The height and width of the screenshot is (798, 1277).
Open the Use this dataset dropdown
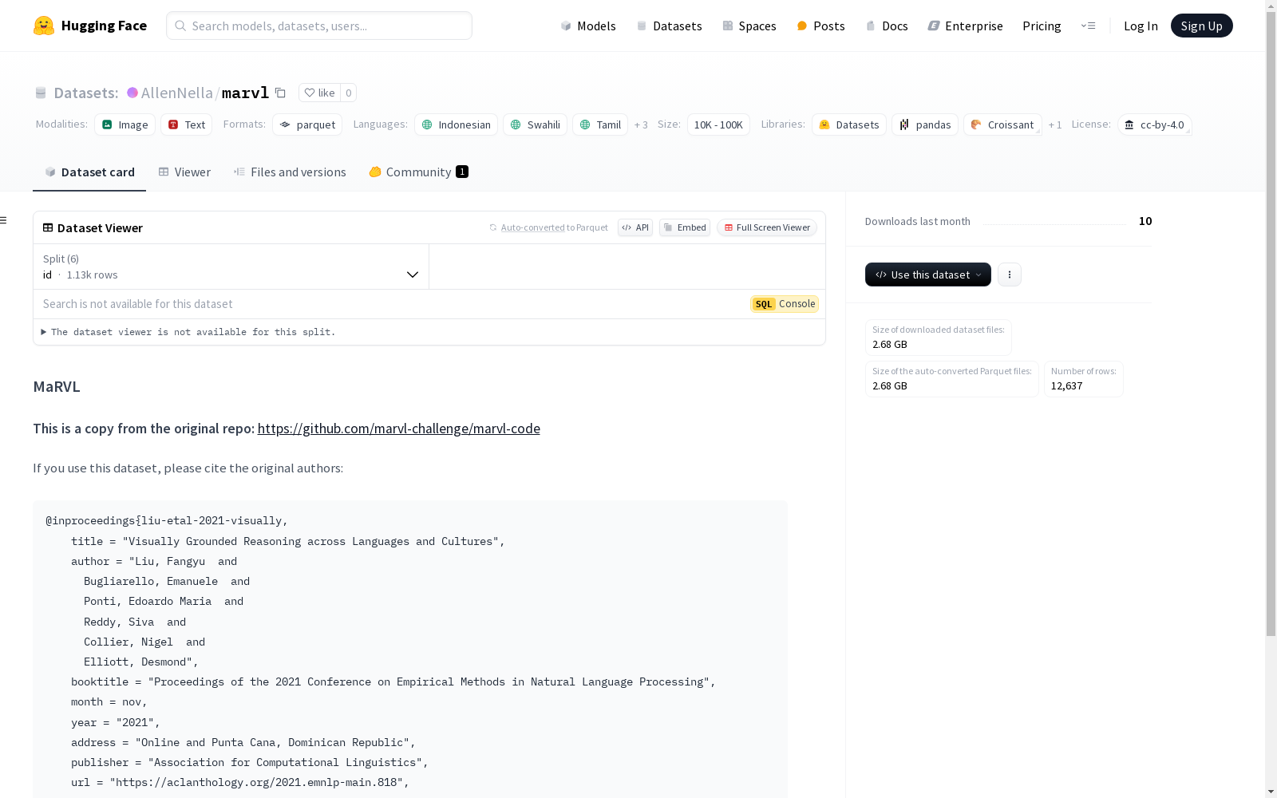pos(928,275)
